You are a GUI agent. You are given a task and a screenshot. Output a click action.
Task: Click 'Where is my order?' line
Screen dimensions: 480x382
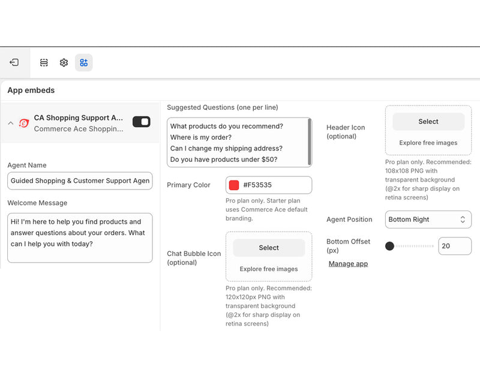pos(201,137)
